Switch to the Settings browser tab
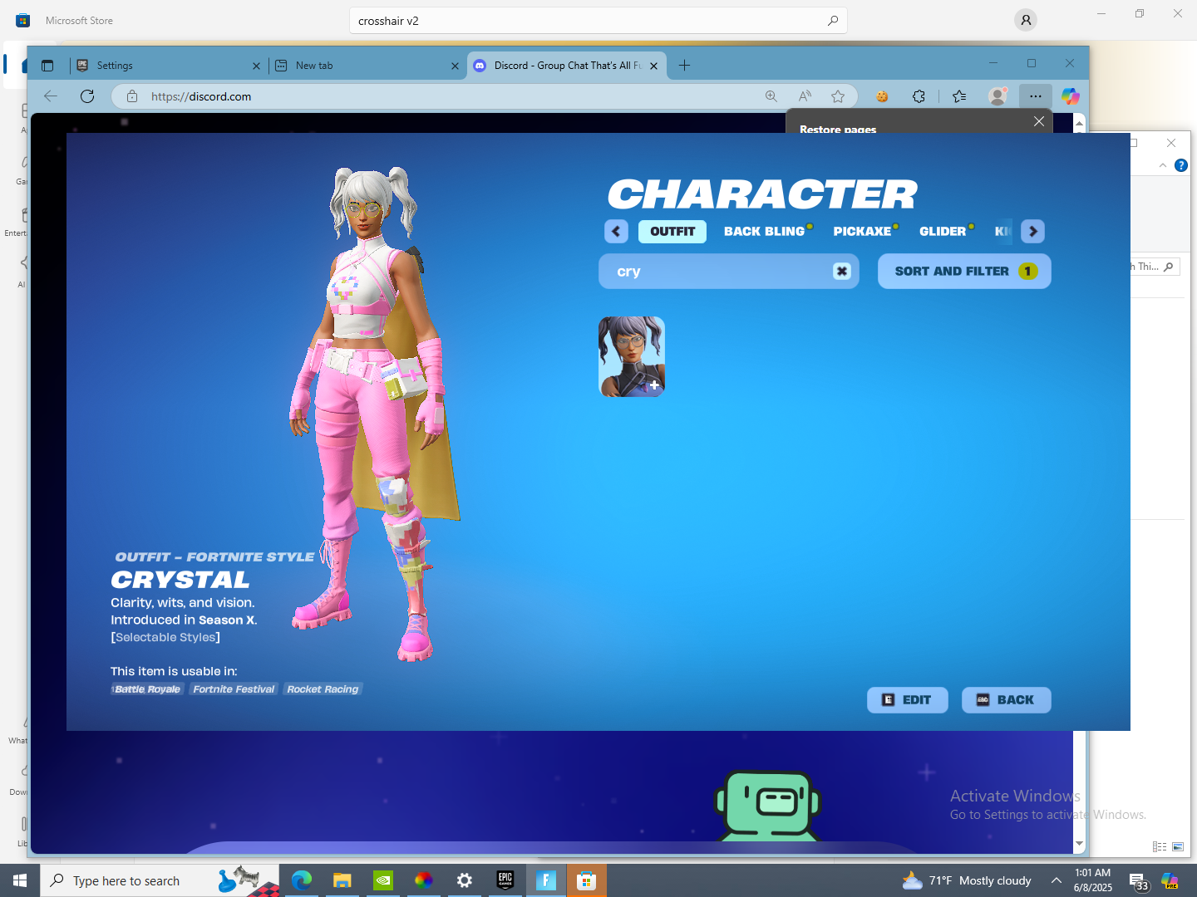1197x897 pixels. [167, 66]
